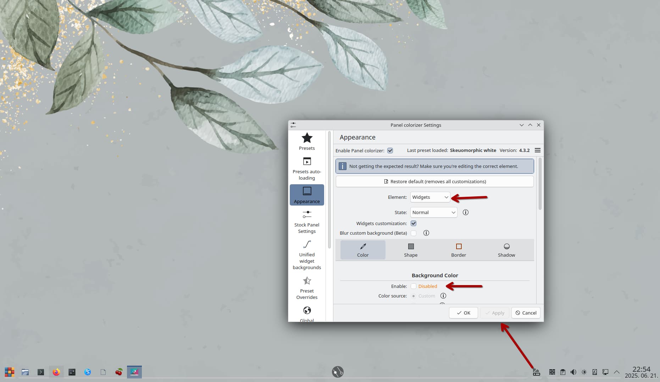Open Preset Overrides page

coord(307,288)
